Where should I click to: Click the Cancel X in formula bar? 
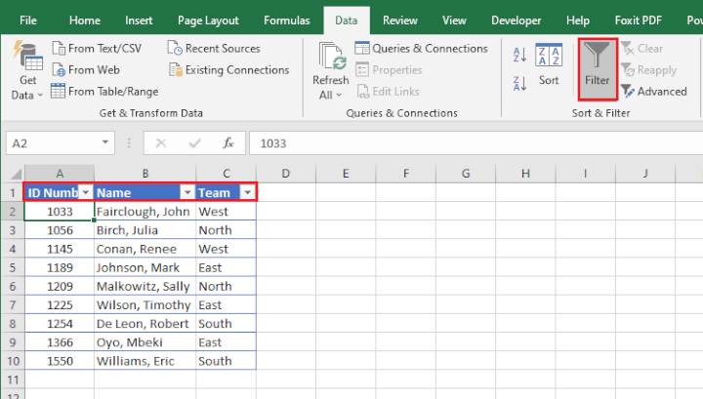pos(161,143)
